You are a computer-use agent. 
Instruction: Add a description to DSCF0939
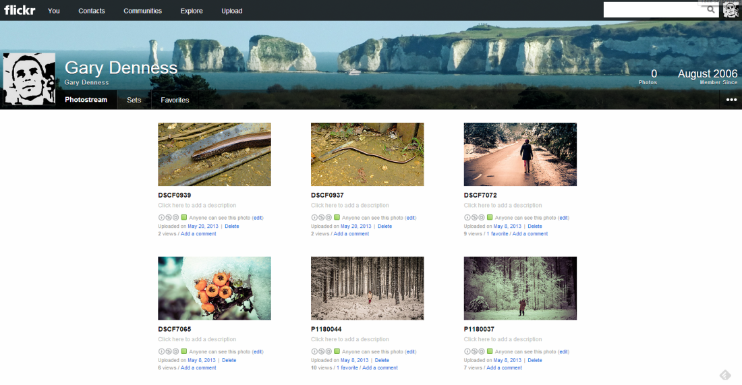[197, 205]
